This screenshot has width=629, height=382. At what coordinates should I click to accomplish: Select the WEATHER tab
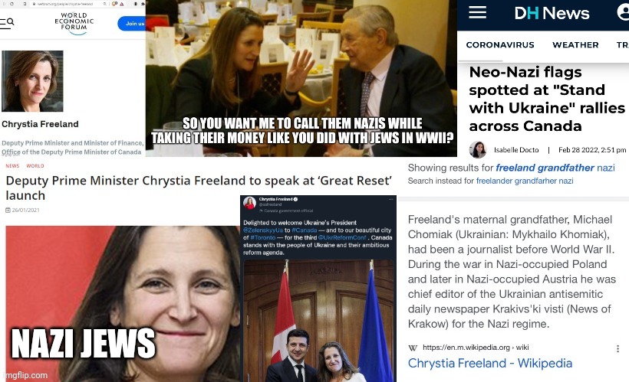575,45
